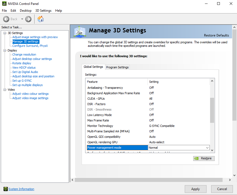The height and width of the screenshot is (195, 237).
Task: Click the Apply button
Action: 195,189
